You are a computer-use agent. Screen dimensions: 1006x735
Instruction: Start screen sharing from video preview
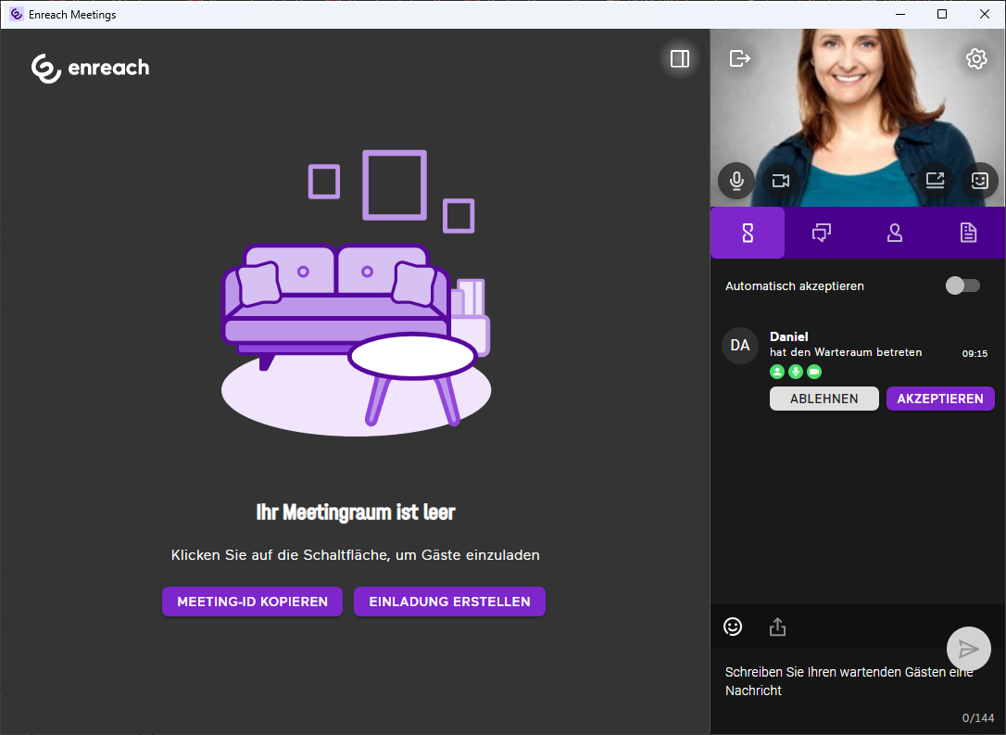935,181
